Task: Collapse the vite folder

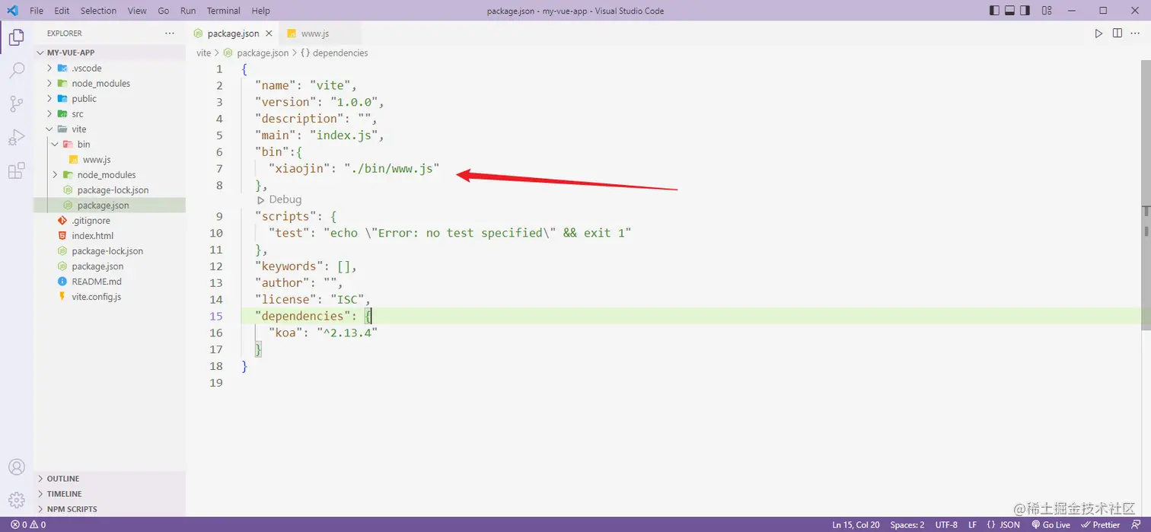Action: 110,129
